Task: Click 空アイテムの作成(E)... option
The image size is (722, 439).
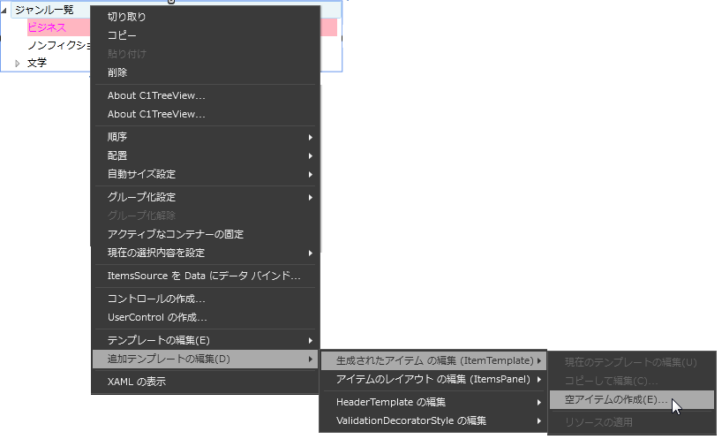Action: (x=616, y=400)
